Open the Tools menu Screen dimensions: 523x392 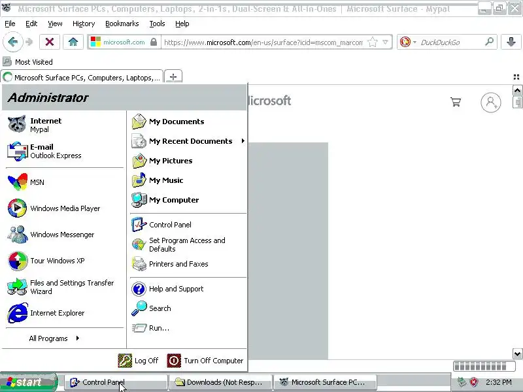(157, 24)
